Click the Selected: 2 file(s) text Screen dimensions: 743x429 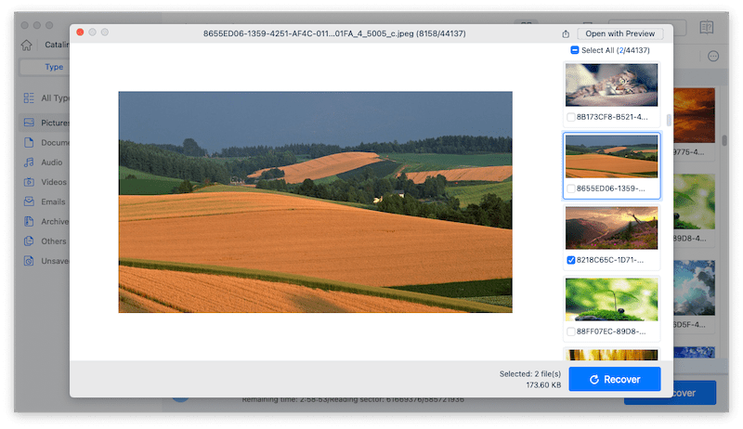pyautogui.click(x=529, y=374)
